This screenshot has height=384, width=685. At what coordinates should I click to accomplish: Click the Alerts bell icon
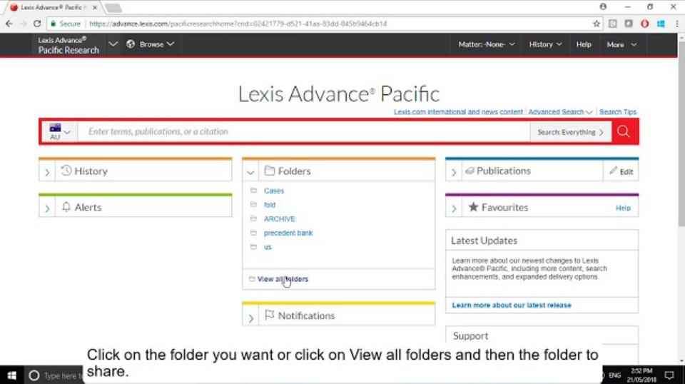tap(66, 207)
